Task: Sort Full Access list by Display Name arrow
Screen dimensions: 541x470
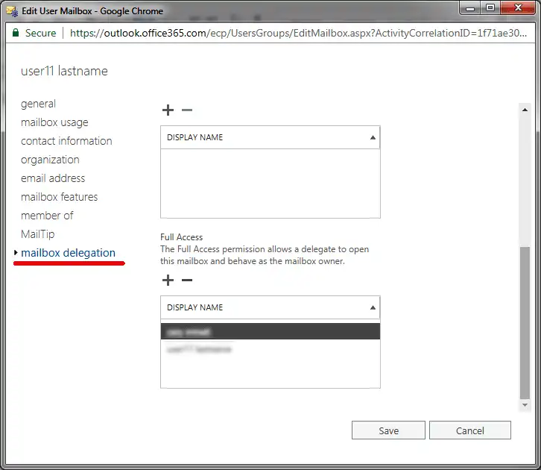Action: click(x=373, y=307)
